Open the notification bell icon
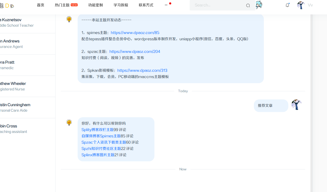Viewport: 327px width, 192px height. coord(287,5)
